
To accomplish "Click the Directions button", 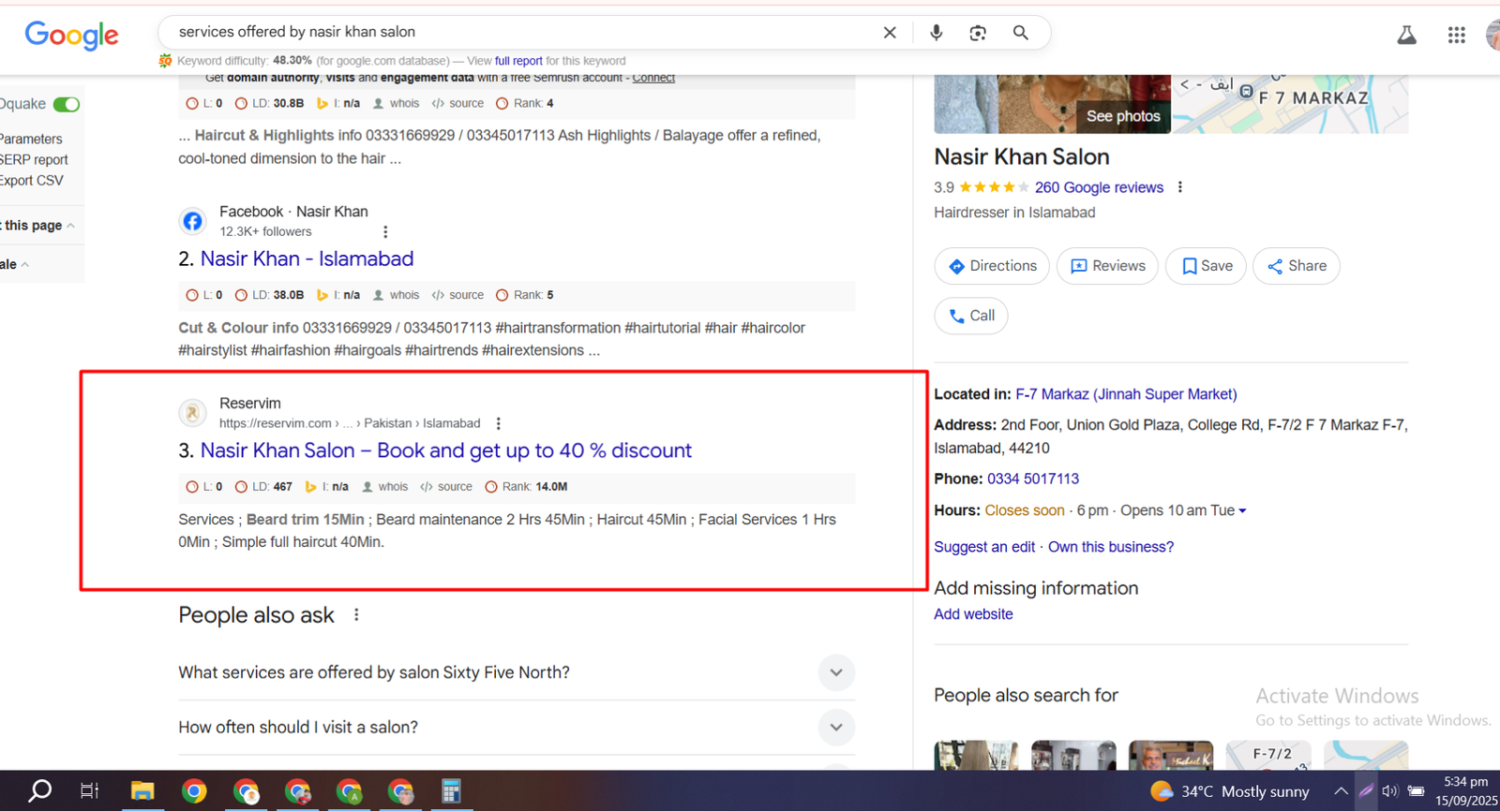I will [x=992, y=266].
